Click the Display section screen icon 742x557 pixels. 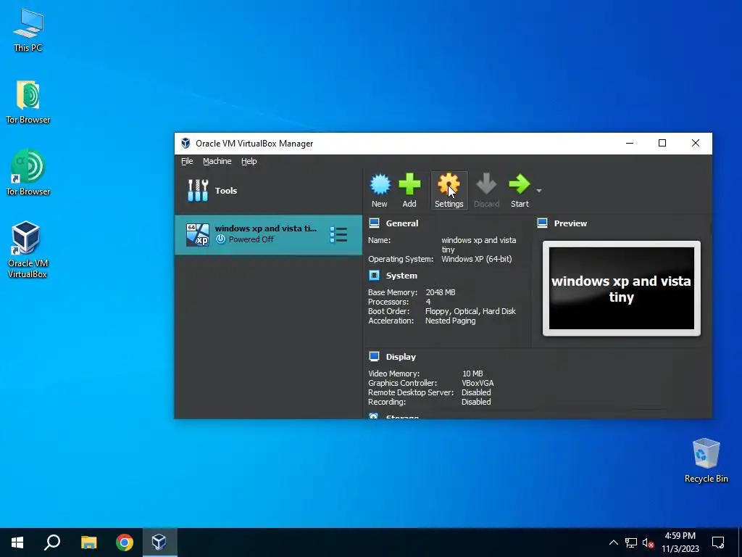pyautogui.click(x=375, y=356)
